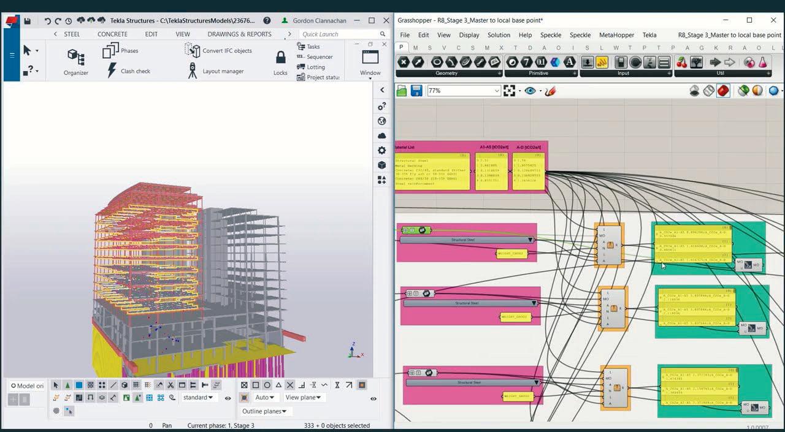Screen dimensions: 785x432
Task: Open Layout manager in Tekla
Action: (x=215, y=71)
